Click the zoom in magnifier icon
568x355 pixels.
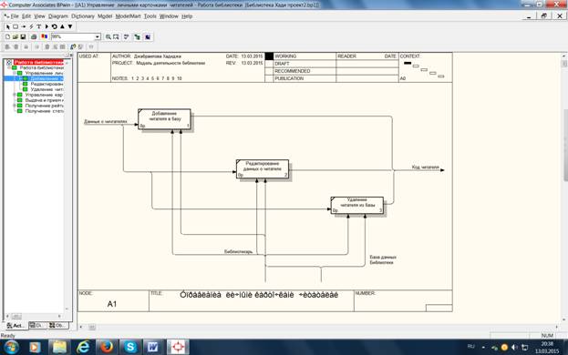point(108,37)
